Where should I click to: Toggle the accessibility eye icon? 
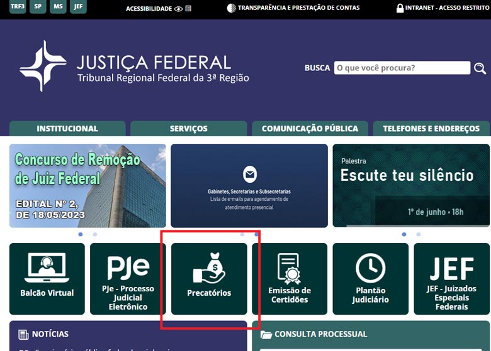click(179, 9)
